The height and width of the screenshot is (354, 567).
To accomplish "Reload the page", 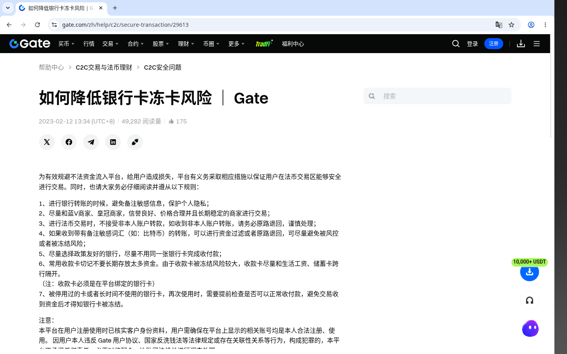I will pos(37,25).
